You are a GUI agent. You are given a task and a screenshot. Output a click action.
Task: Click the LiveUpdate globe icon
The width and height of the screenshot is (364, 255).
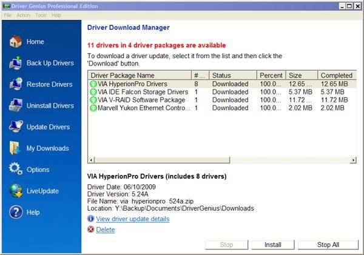16,191
